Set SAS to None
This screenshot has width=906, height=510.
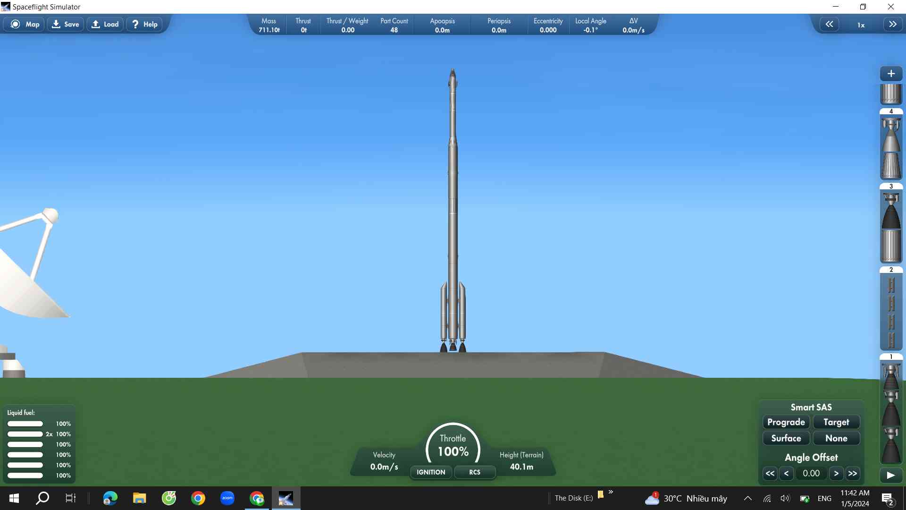pyautogui.click(x=836, y=438)
